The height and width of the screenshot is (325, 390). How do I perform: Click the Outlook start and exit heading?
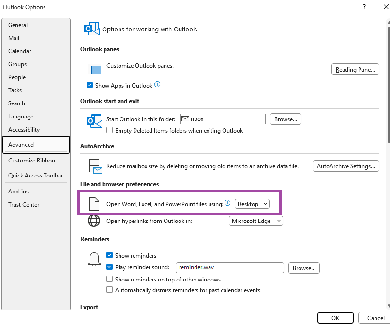click(x=110, y=101)
